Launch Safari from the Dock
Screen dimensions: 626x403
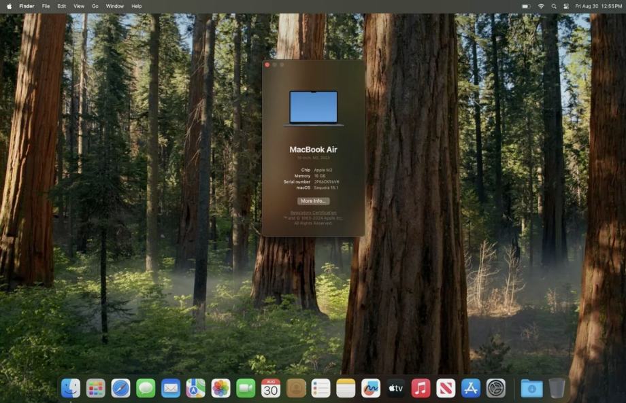click(120, 388)
